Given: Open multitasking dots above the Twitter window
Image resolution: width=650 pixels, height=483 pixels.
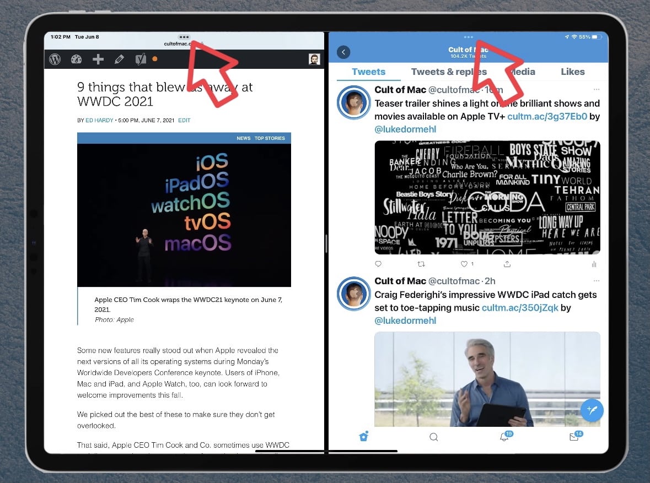Looking at the screenshot, I should point(469,37).
